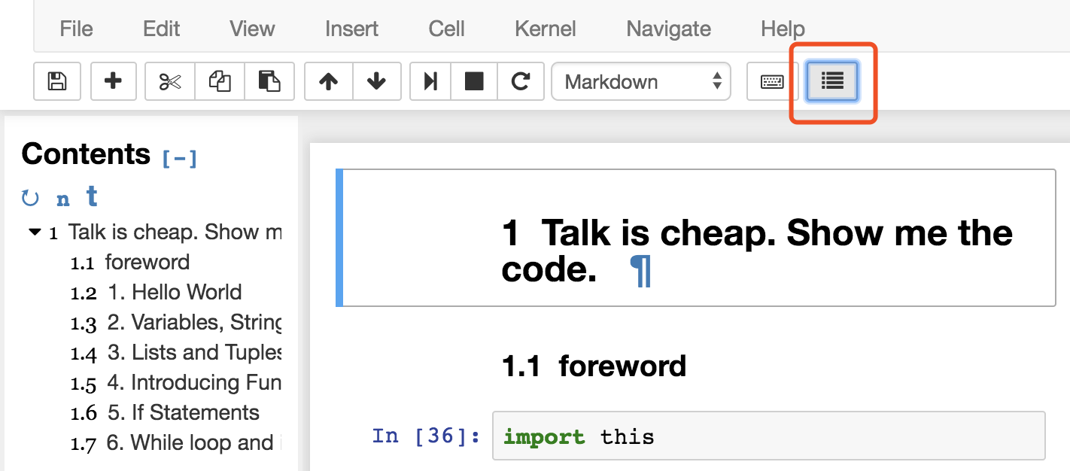The height and width of the screenshot is (471, 1070).
Task: Open the cell type Markdown dropdown
Action: [641, 81]
